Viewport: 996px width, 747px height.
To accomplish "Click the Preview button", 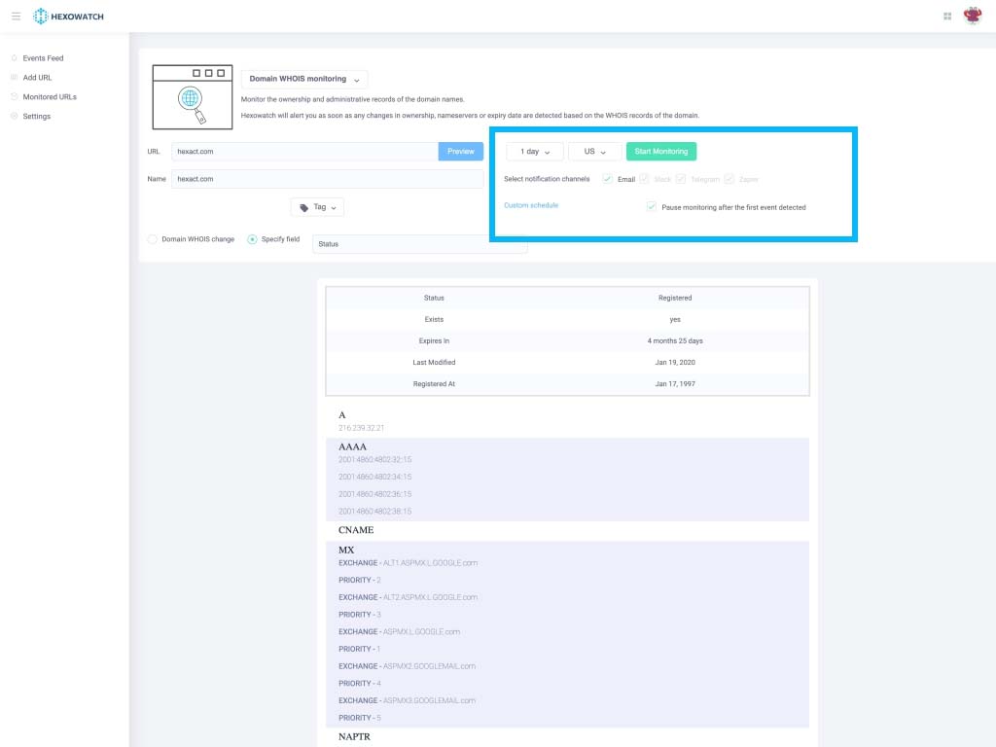I will point(460,151).
